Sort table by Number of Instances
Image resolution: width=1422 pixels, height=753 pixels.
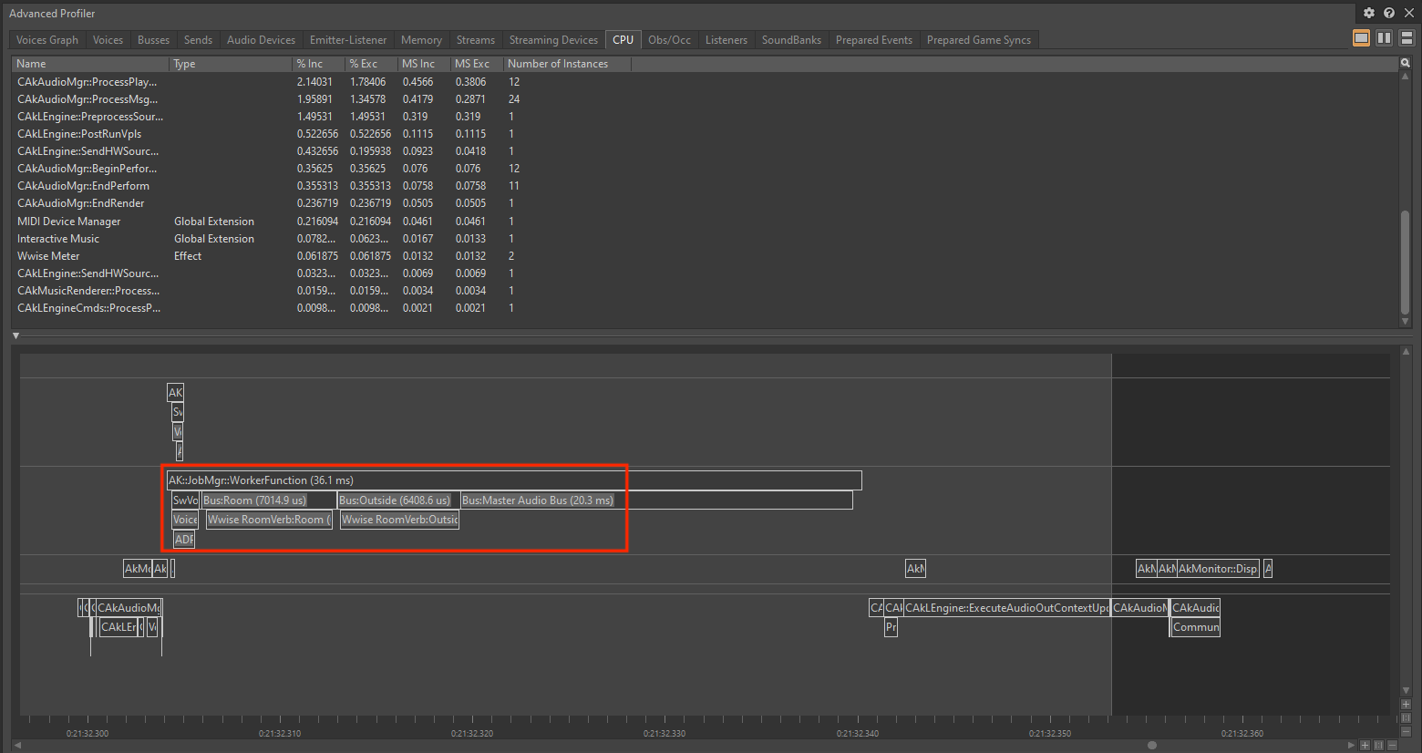click(558, 63)
